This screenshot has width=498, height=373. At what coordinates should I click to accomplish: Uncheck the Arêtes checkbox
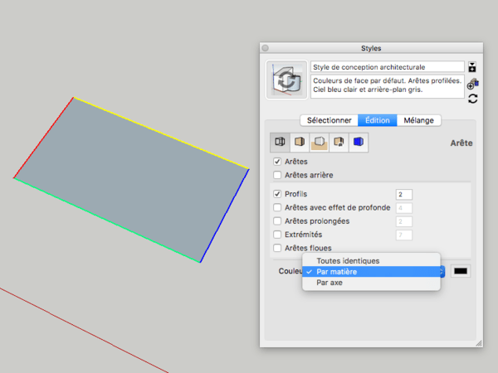278,162
